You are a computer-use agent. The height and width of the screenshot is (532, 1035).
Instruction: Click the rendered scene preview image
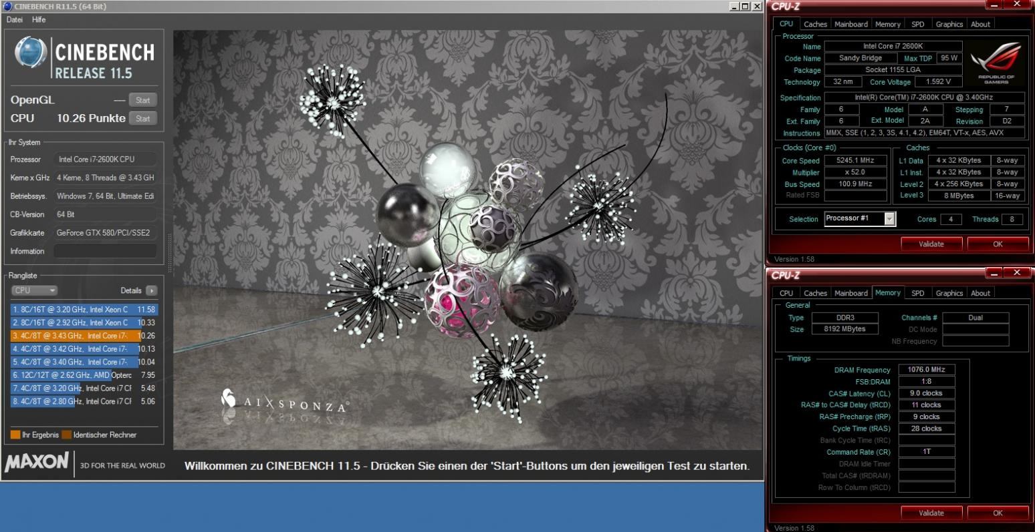[468, 240]
